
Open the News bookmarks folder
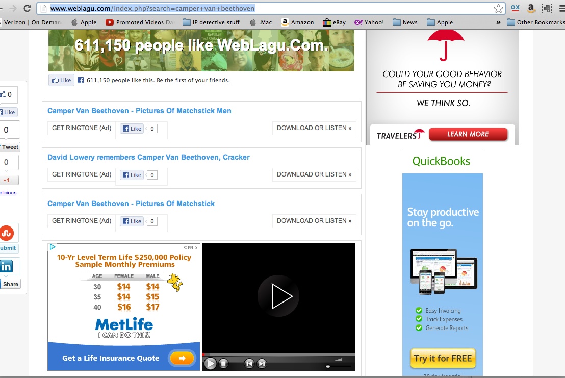pos(405,22)
